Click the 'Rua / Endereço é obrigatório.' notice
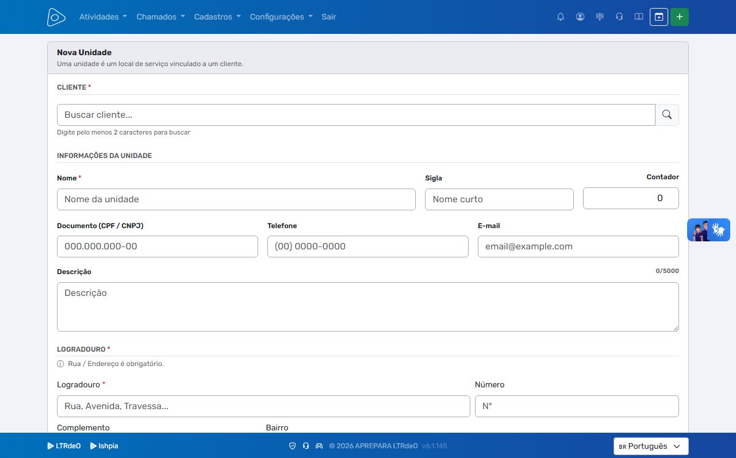The image size is (736, 458). (116, 364)
